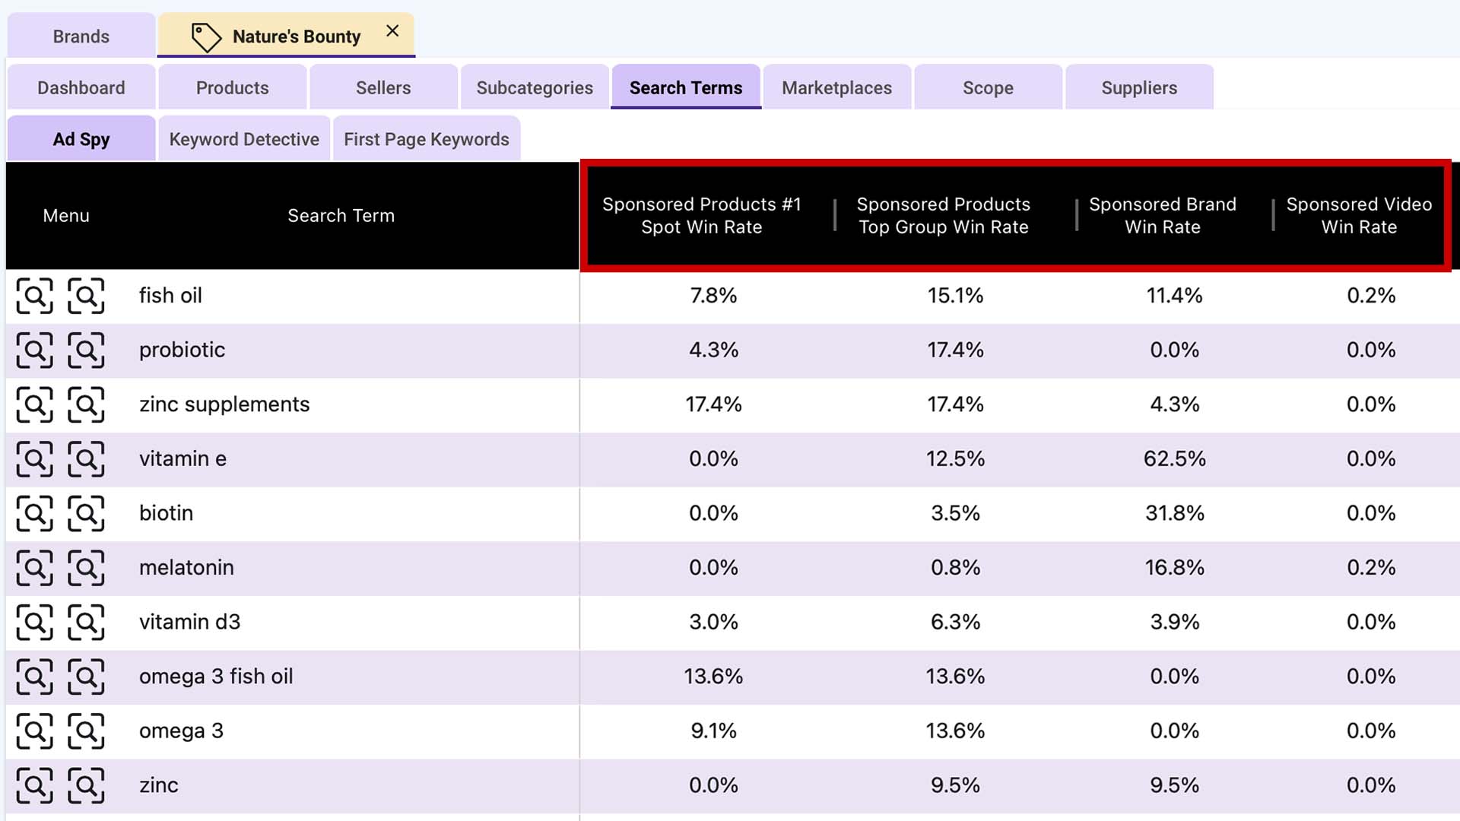This screenshot has width=1460, height=821.
Task: Click first search icon in biotin row
Action: click(35, 514)
